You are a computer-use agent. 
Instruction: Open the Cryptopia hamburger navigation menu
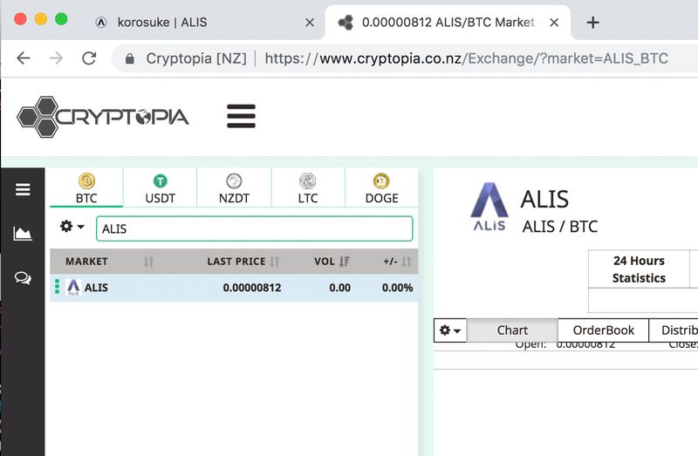[241, 116]
